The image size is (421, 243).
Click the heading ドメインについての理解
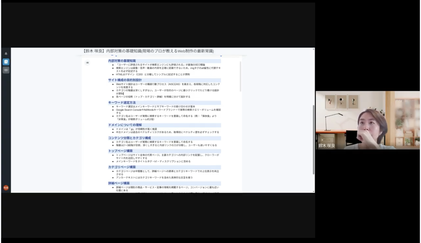pyautogui.click(x=125, y=125)
